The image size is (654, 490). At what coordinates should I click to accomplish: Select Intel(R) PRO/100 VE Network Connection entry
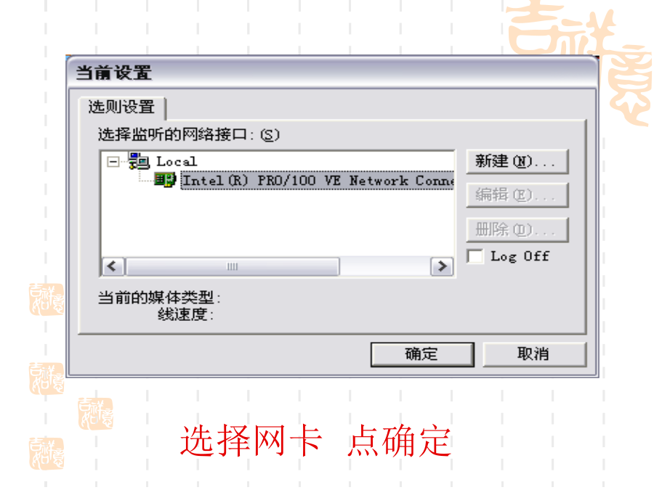click(x=318, y=181)
